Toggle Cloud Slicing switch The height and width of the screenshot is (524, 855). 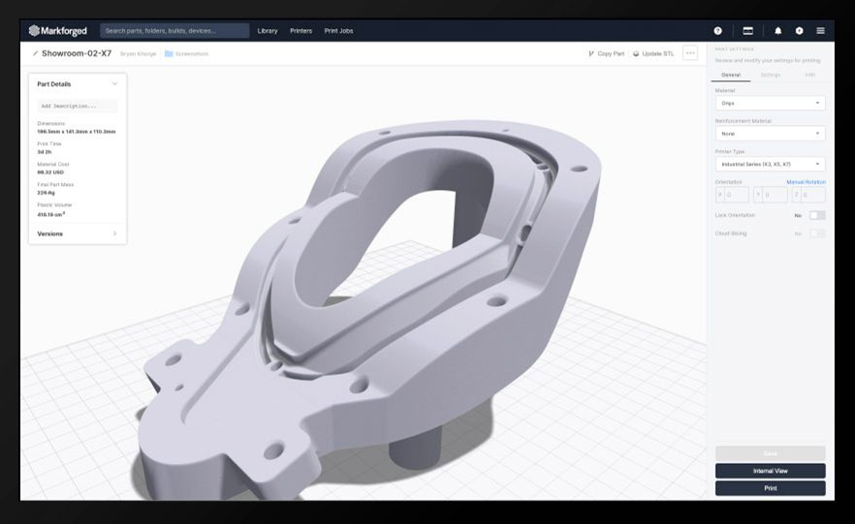817,233
